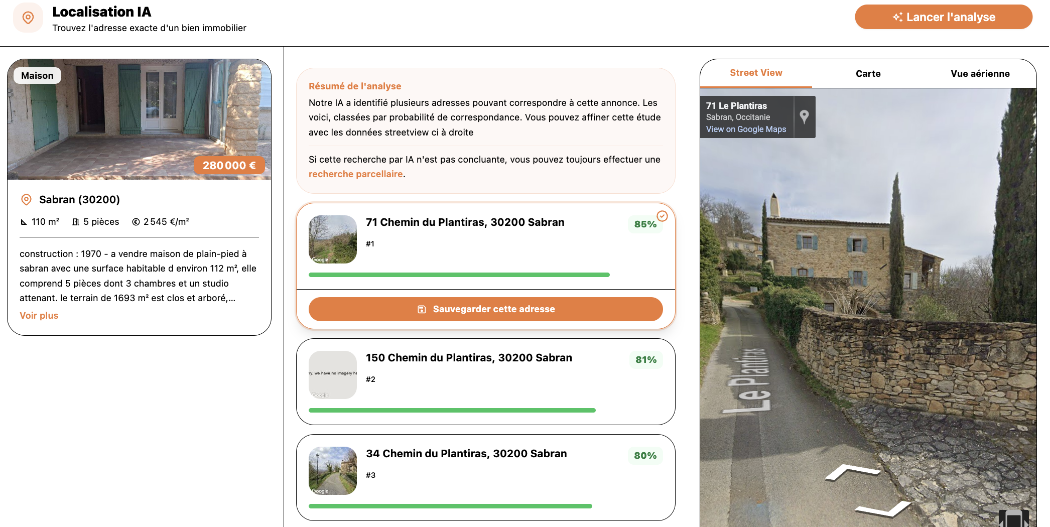The height and width of the screenshot is (527, 1050).
Task: Click the 85% probability badge
Action: tap(645, 224)
